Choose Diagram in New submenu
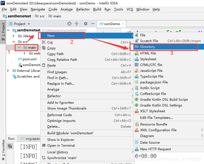The image size is (204, 164). (x=169, y=136)
